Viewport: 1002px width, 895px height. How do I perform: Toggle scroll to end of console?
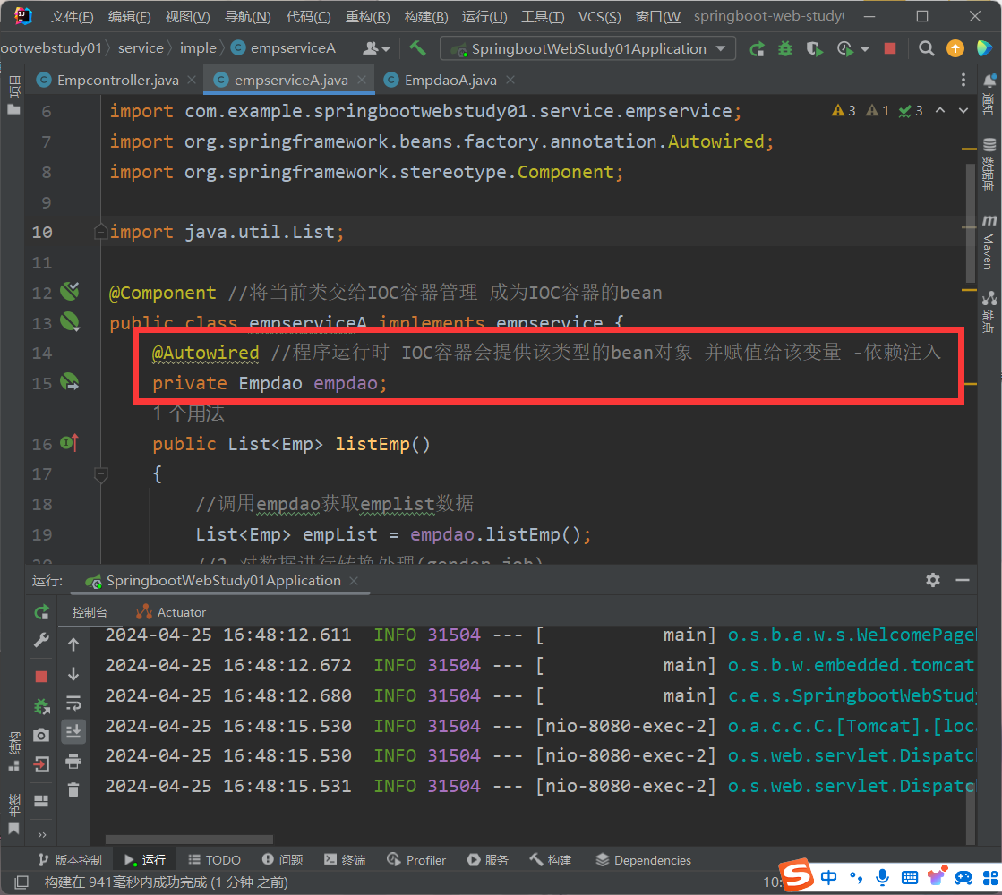[x=73, y=731]
